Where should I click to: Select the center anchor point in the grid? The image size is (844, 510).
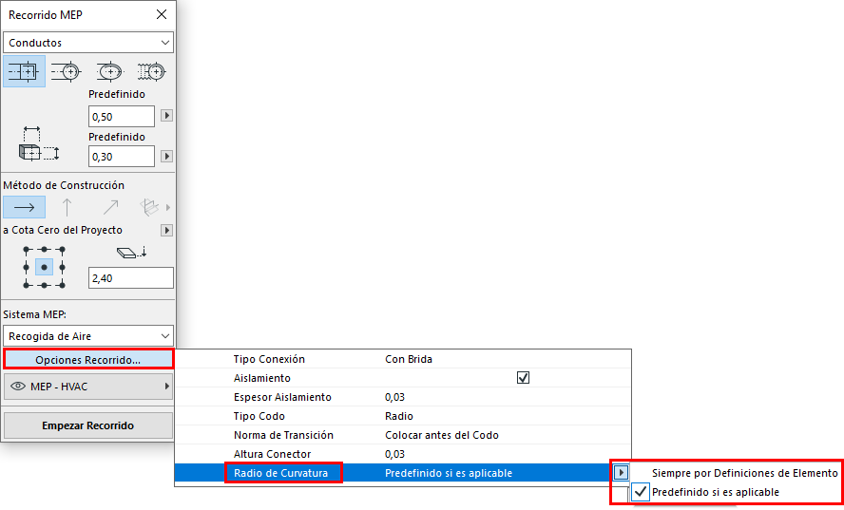coord(44,267)
